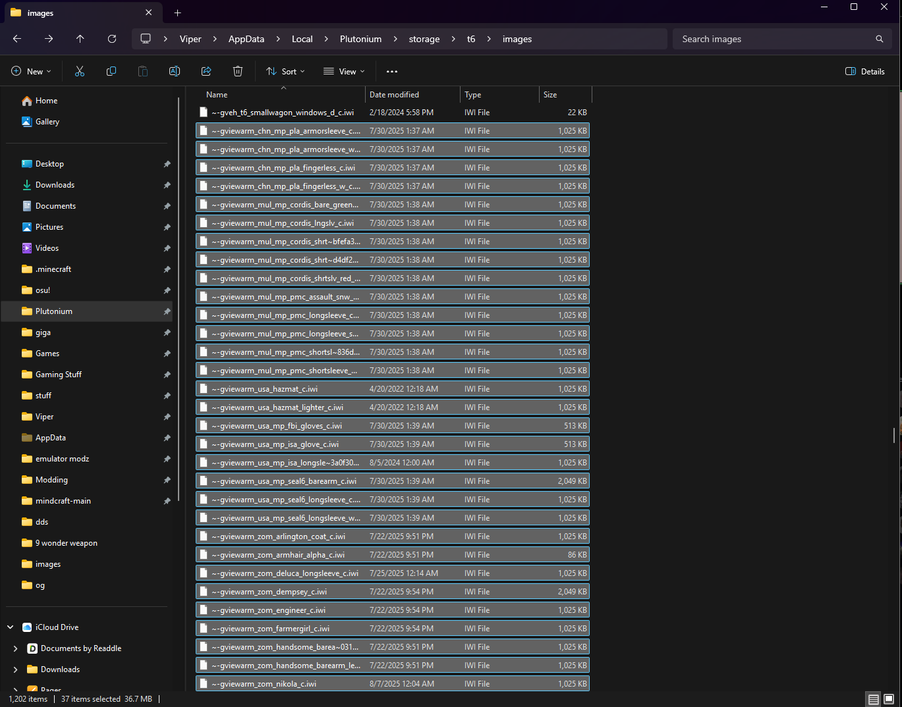Select file ~-gviewarm_zom_armhair_alpha_c.iwi
Viewport: 902px width, 707px height.
393,555
